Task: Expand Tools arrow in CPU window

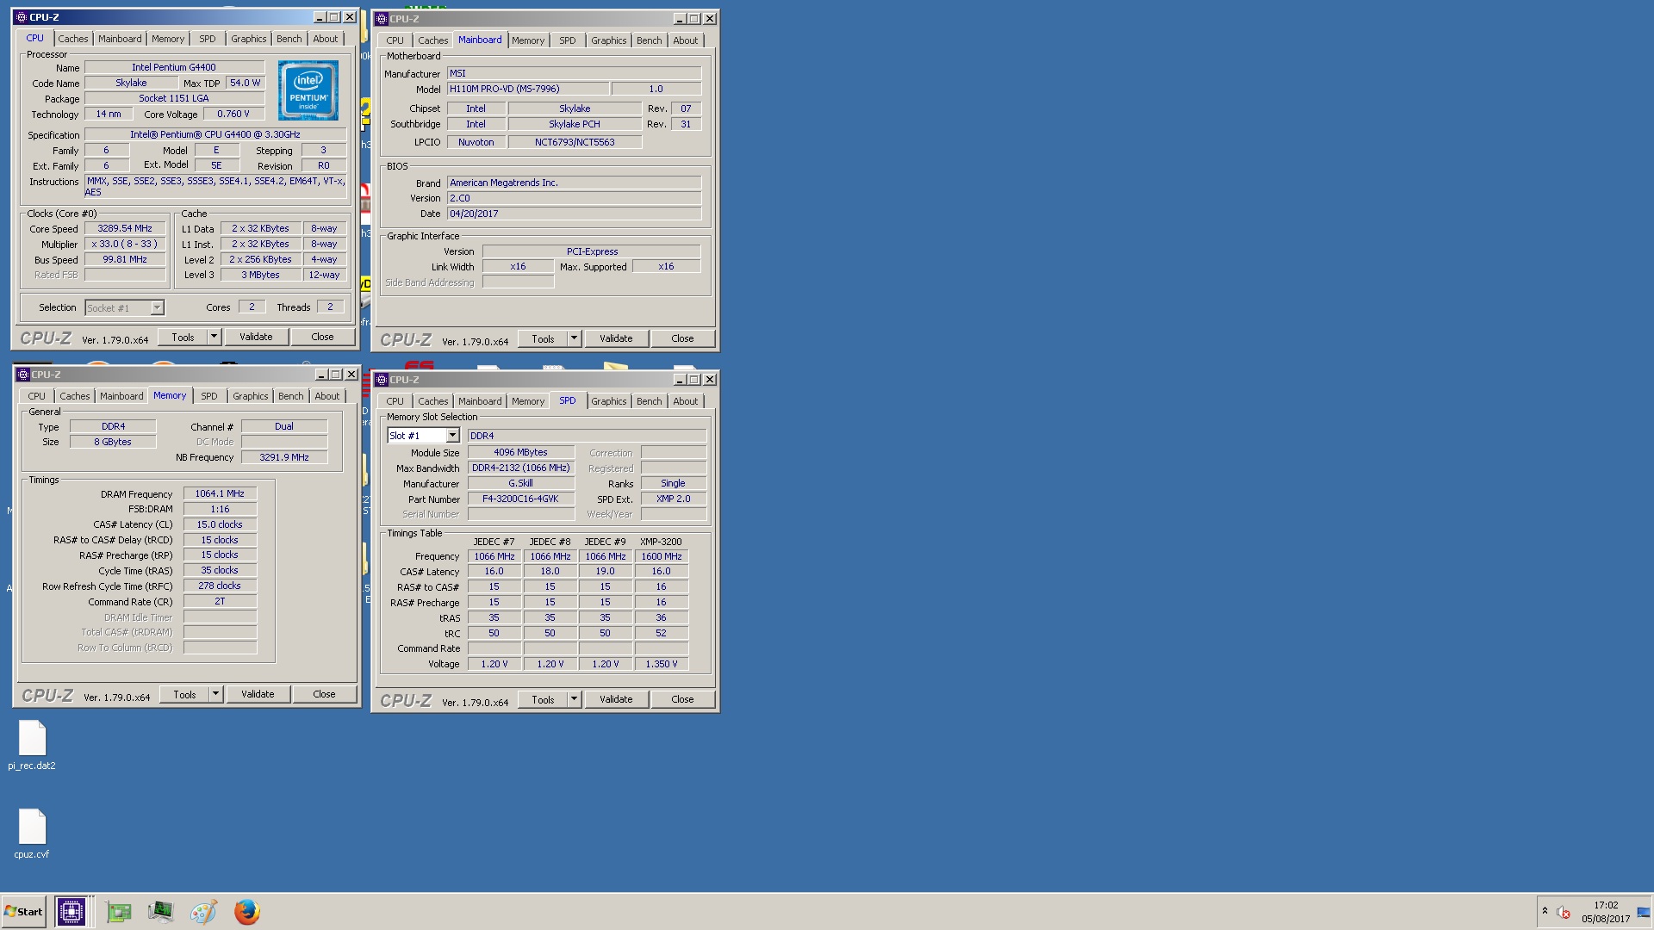Action: click(x=215, y=337)
